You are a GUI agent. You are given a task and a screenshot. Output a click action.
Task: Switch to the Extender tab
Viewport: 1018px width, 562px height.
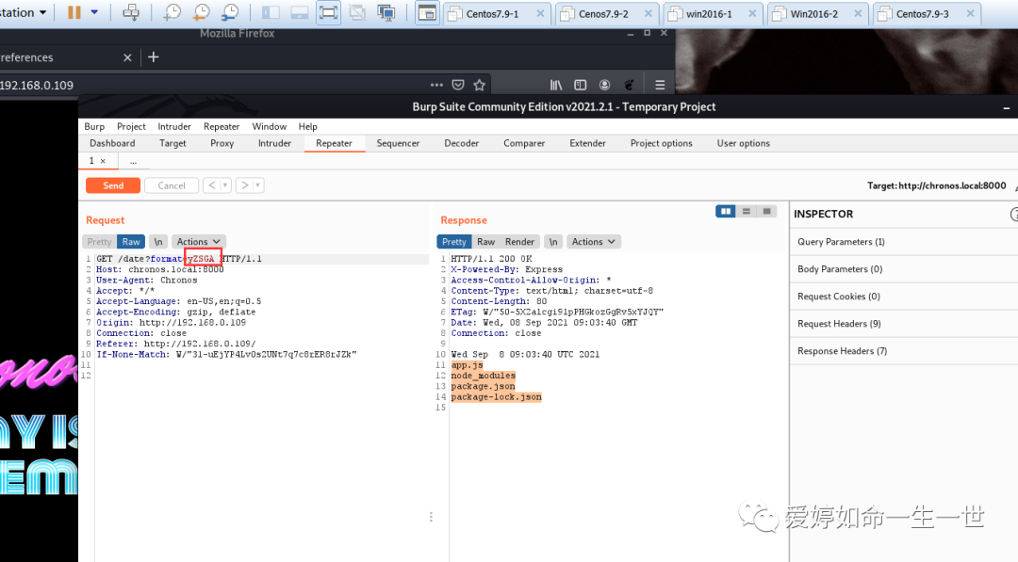coord(587,143)
